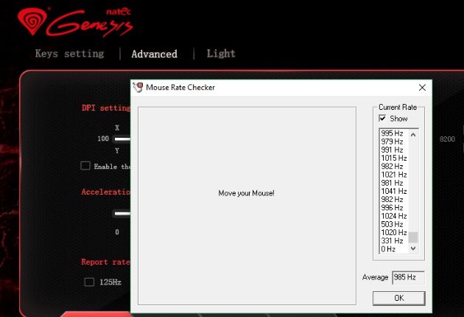Screen dimensions: 464x317
Task: Click the Acceleration slider
Action: 122,213
